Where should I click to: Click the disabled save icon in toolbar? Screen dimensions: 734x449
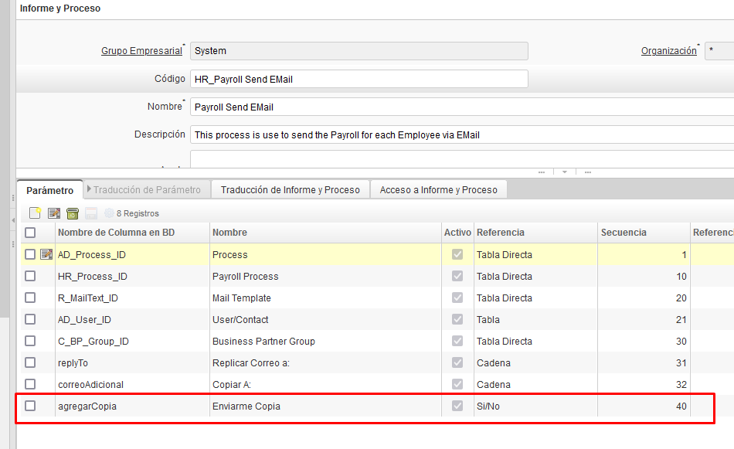pos(90,213)
